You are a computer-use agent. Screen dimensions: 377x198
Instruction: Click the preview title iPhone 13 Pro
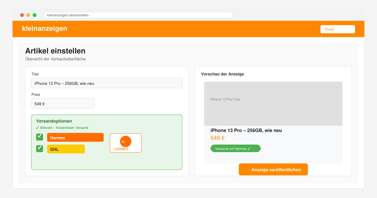246,130
